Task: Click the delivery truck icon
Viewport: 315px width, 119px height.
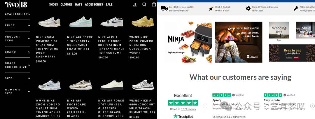Action: coord(164,8)
